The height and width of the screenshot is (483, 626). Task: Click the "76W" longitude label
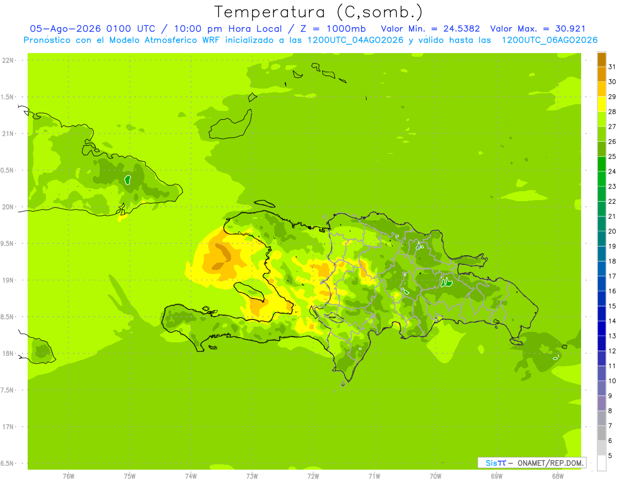point(68,476)
